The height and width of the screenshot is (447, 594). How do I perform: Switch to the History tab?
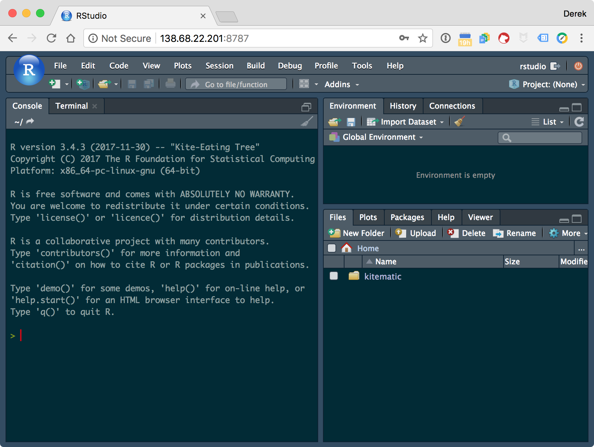pyautogui.click(x=403, y=106)
